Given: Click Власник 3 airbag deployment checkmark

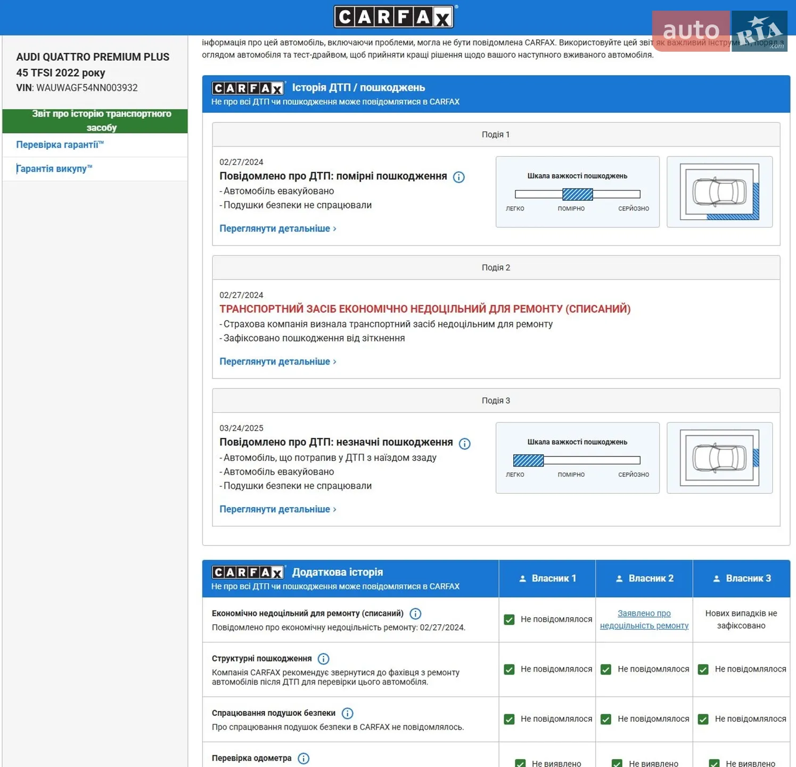Looking at the screenshot, I should 703,720.
